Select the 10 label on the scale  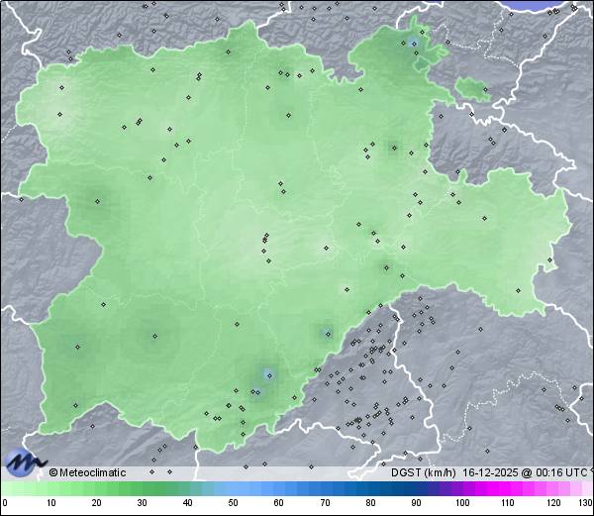50,504
